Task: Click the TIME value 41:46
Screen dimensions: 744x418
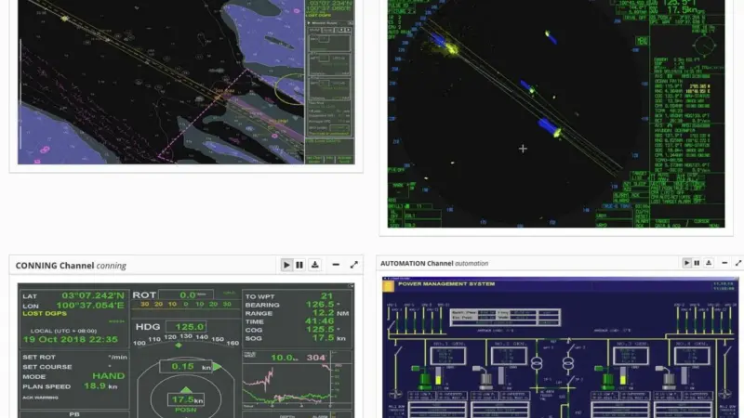Action: [319, 321]
